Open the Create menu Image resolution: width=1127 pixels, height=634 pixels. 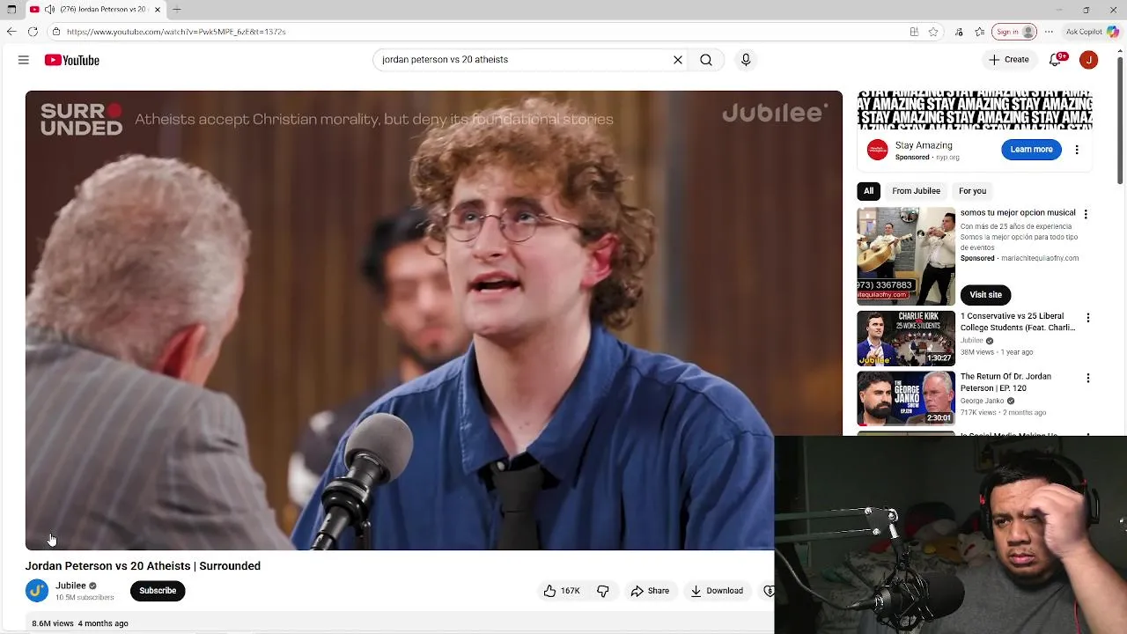[1009, 60]
